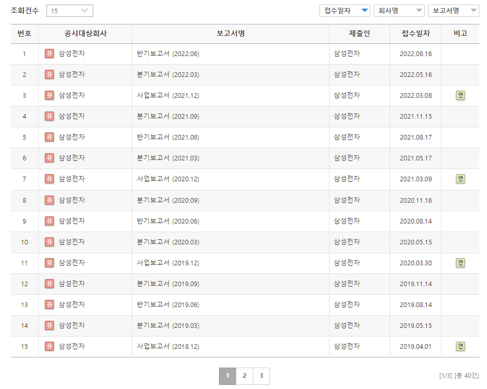
Task: Click the 연 badge for 2022.03.08 filing
Action: (x=460, y=95)
